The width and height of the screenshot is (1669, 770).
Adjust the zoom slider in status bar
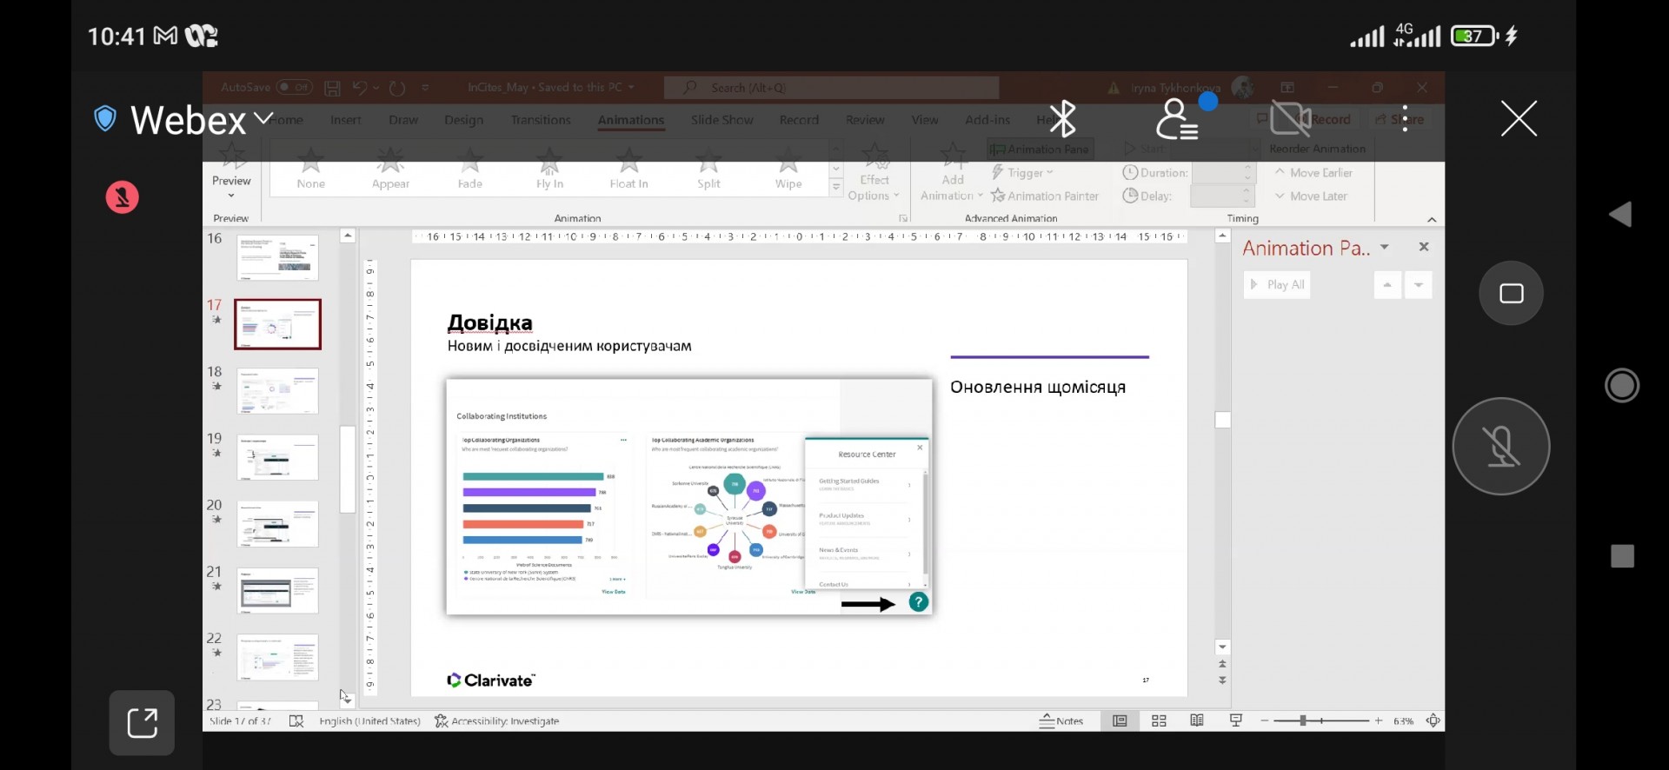[1303, 721]
